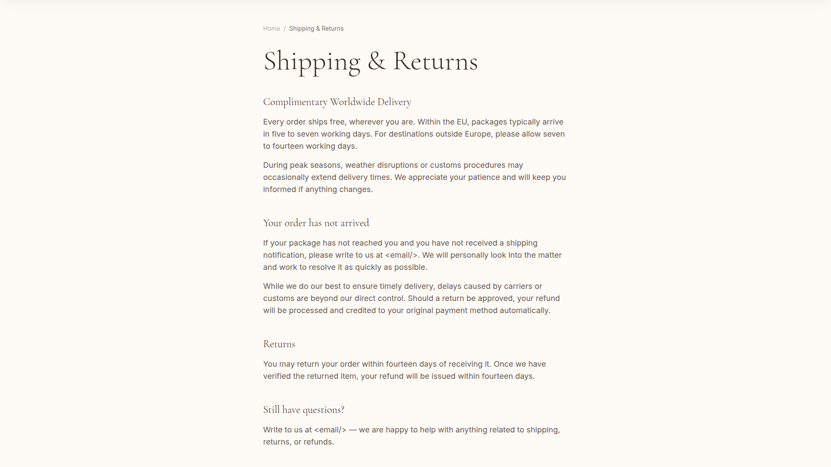Click the paragraph starting "You may return your order"
The height and width of the screenshot is (467, 831).
tap(404, 370)
